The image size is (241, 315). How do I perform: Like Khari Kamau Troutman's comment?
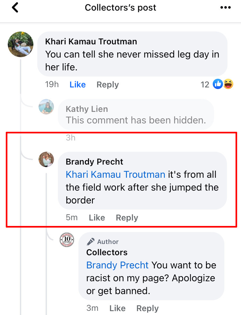point(77,84)
